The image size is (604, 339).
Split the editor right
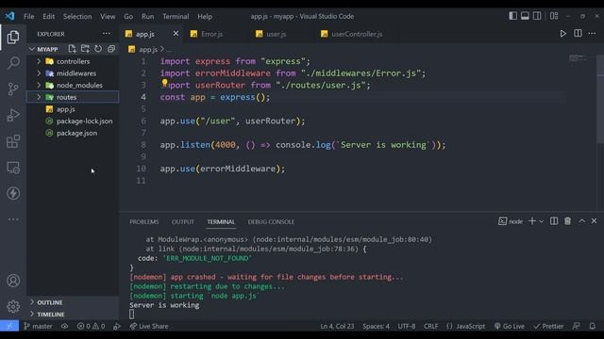pyautogui.click(x=578, y=34)
